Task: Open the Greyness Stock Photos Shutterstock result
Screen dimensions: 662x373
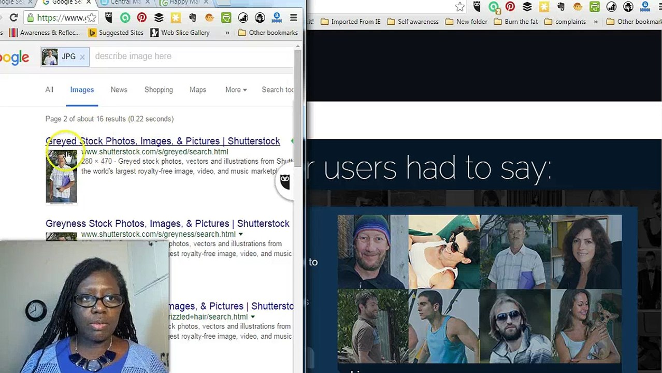Action: (167, 223)
